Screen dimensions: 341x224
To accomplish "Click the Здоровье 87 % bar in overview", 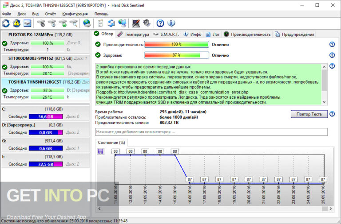I will 176,55.
